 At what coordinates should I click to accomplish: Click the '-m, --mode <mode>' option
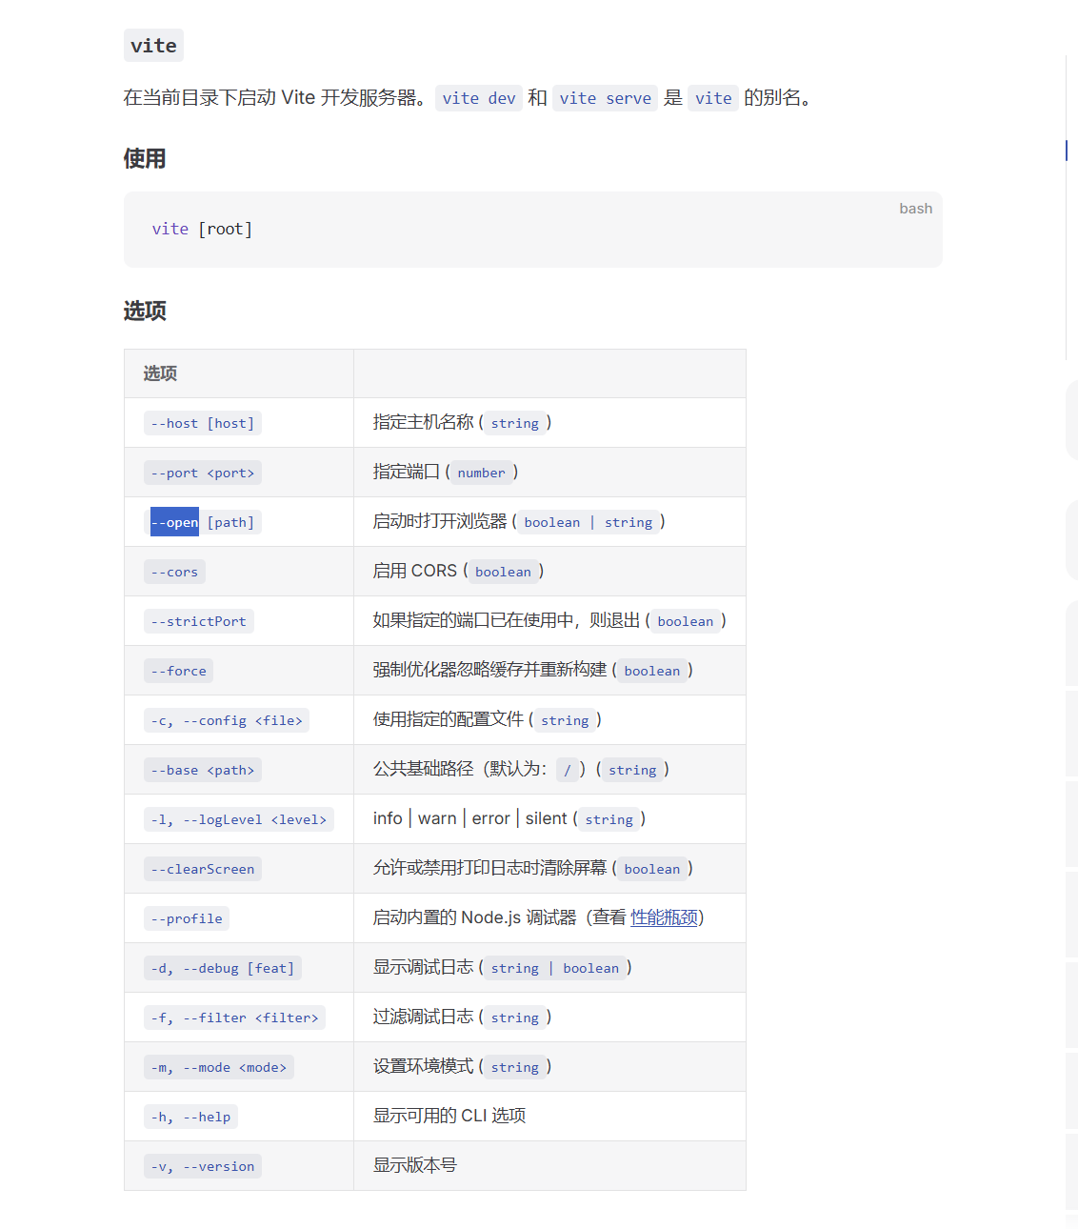pyautogui.click(x=219, y=1067)
